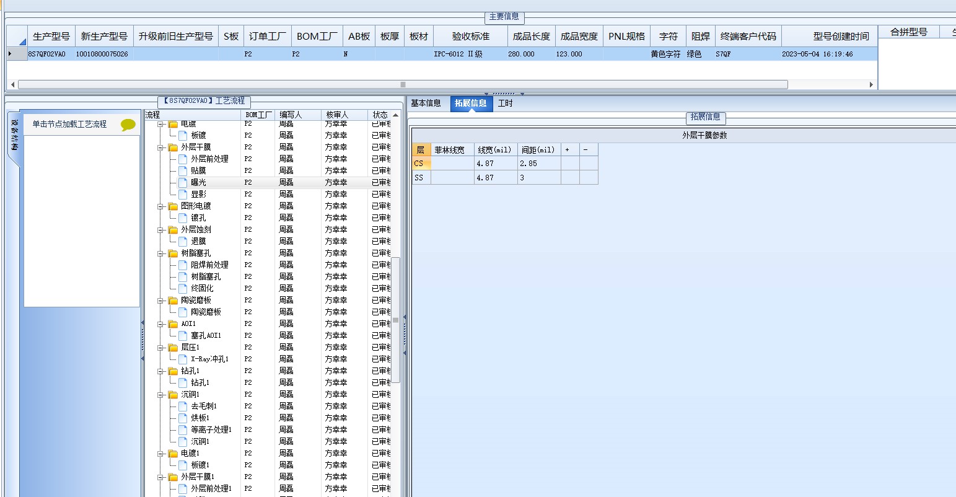
Task: Collapse the 沉铜1 folder node
Action: point(160,395)
